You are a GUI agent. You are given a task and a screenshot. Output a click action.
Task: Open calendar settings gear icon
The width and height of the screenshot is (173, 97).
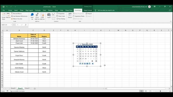96,61
